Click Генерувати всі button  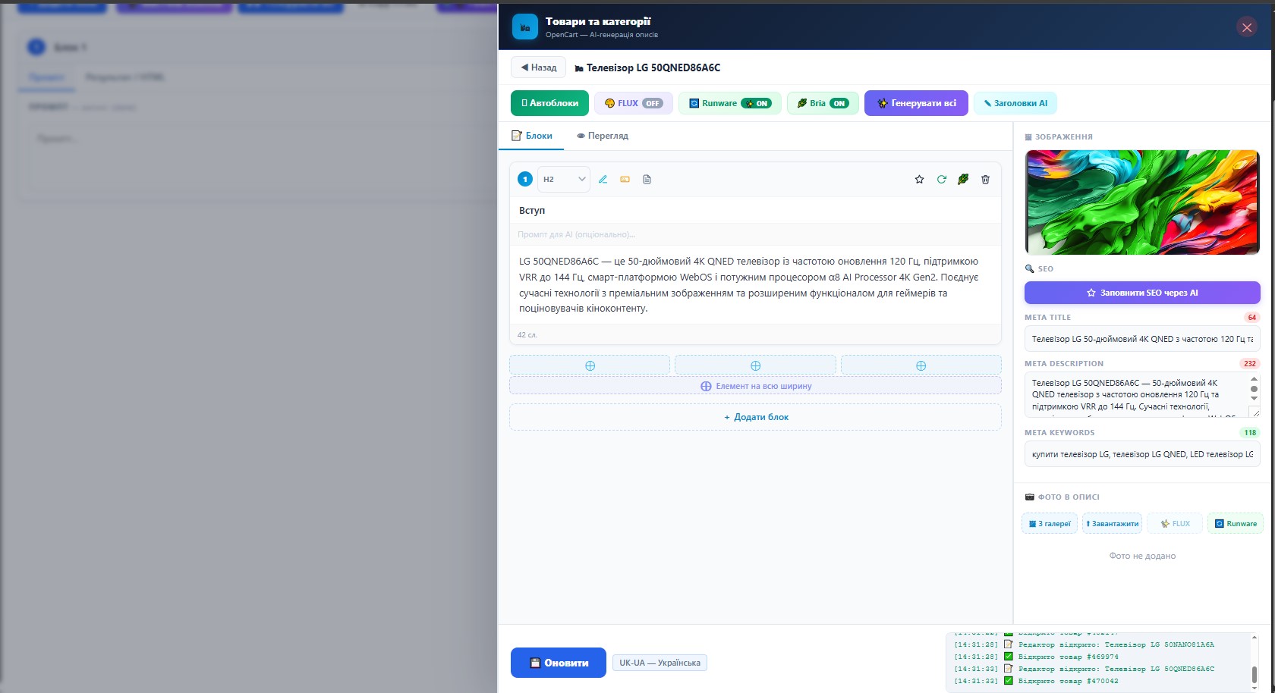(916, 103)
